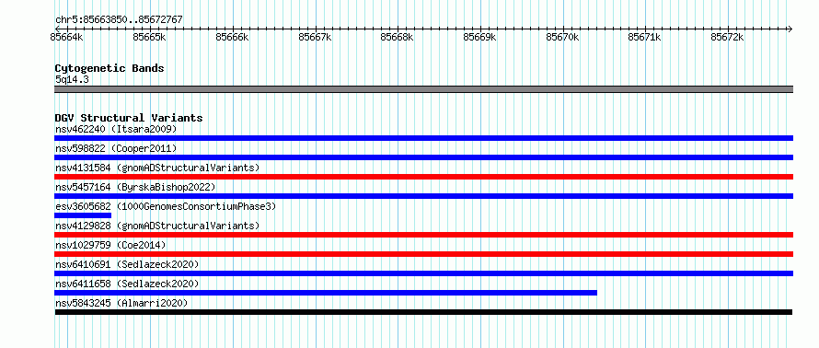
Task: Open nsv5843245 (Almarri2020) label
Action: click(121, 303)
